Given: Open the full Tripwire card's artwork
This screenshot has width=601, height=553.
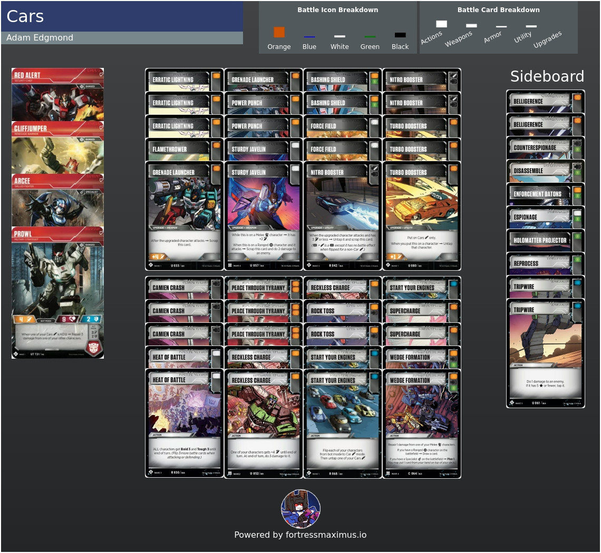Looking at the screenshot, I should coord(546,339).
